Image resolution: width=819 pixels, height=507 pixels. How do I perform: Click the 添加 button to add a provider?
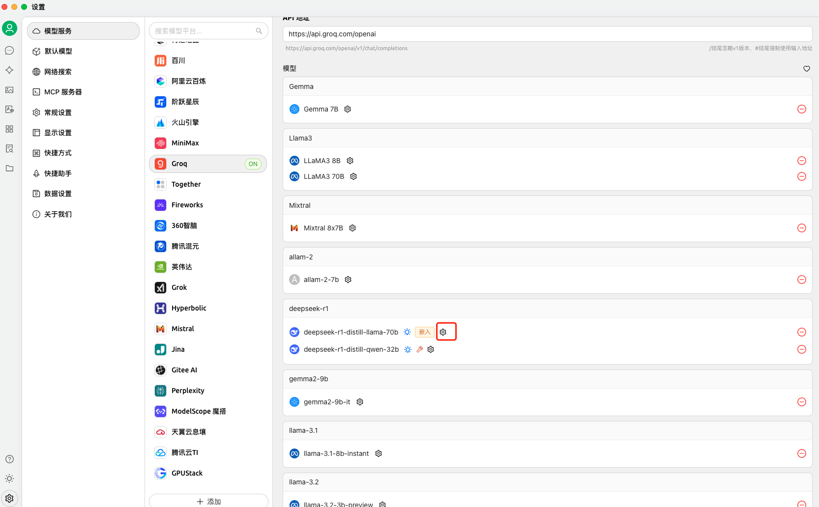click(x=208, y=501)
